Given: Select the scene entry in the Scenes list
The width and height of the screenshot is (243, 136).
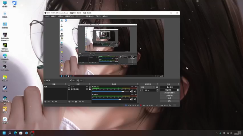Looking at the screenshot, I should (x=55, y=87).
